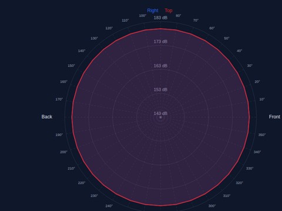
Task: Click the 30° angle label
Action: pyautogui.click(x=250, y=66)
